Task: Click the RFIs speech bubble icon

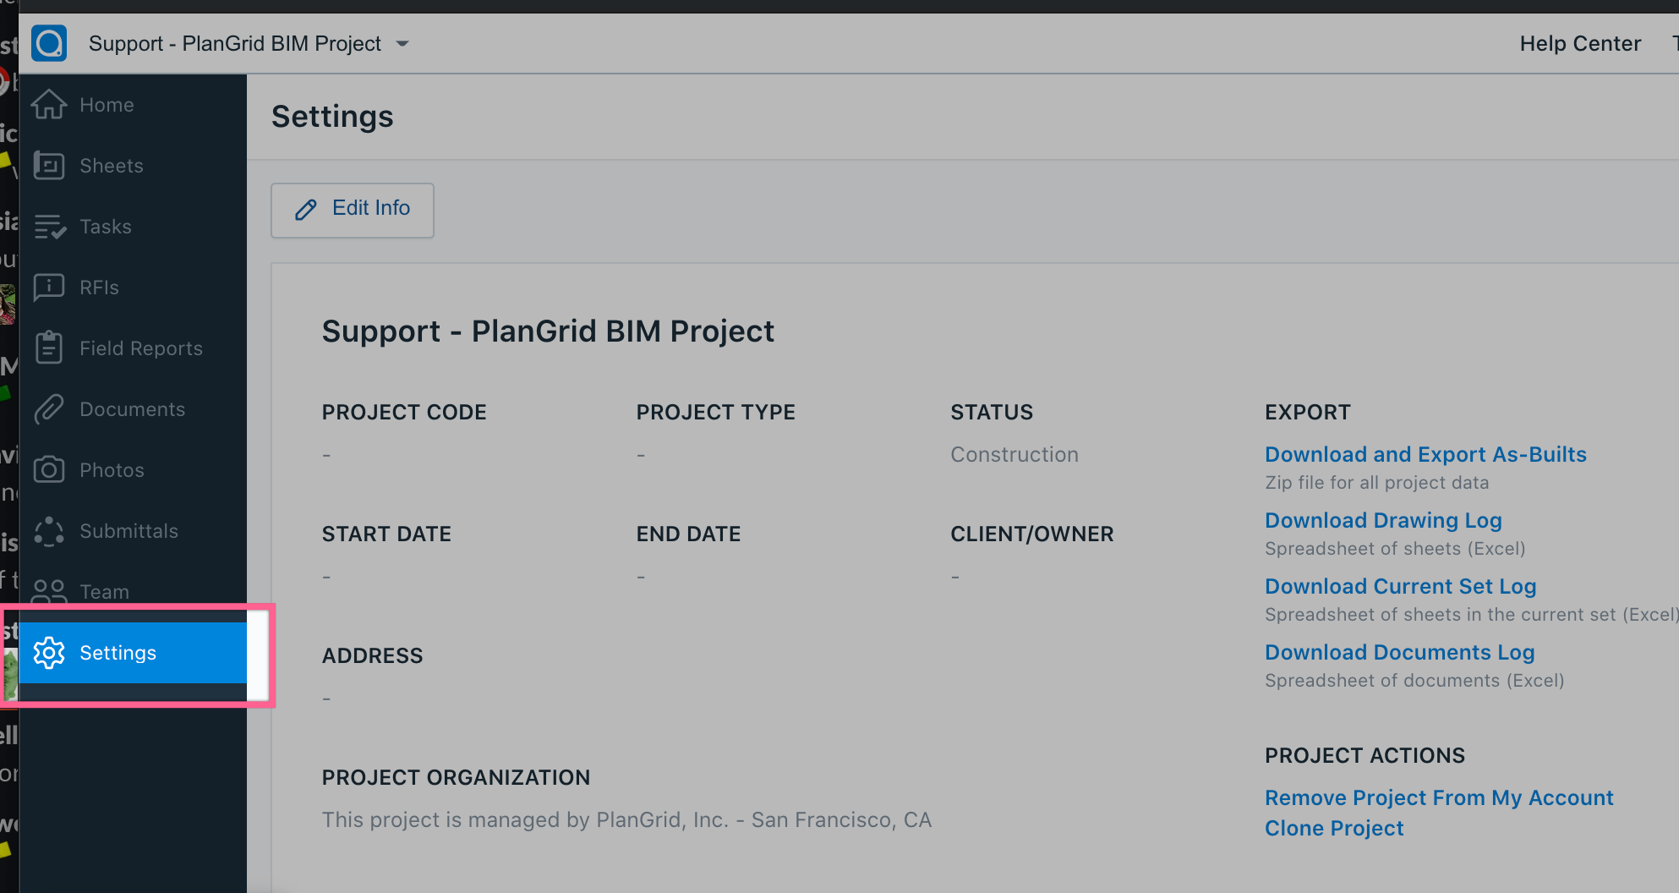Action: click(49, 288)
